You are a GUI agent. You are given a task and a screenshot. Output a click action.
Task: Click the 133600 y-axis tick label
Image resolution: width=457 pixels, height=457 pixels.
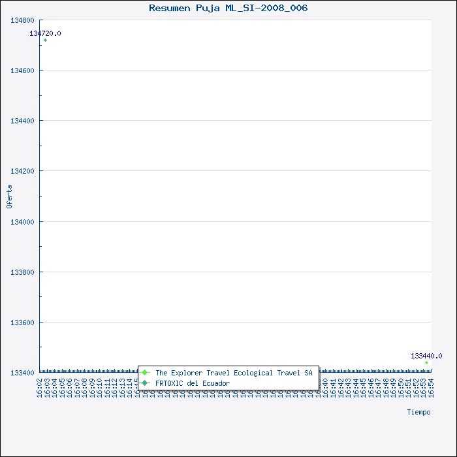click(x=22, y=323)
